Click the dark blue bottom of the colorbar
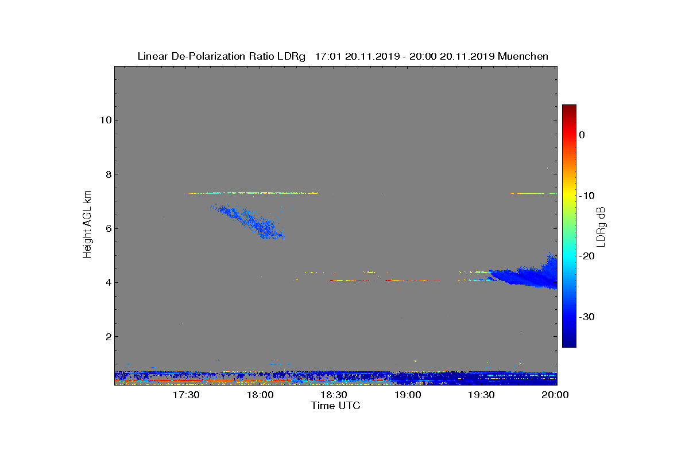Viewport: 689px width, 459px height. pos(569,341)
